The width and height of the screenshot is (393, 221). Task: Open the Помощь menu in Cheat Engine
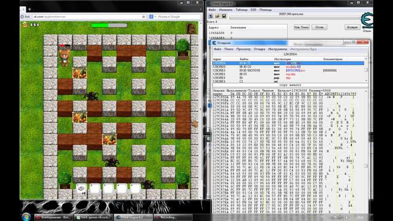(265, 10)
